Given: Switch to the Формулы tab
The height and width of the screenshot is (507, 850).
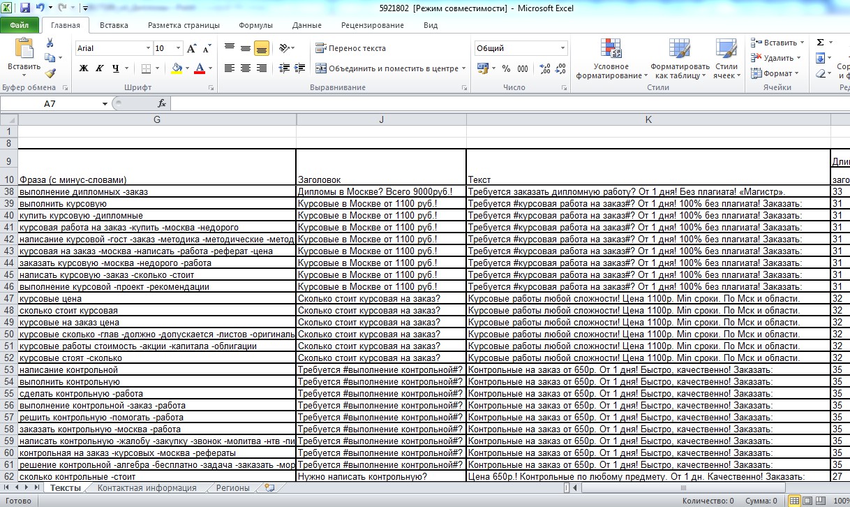Looking at the screenshot, I should (256, 25).
